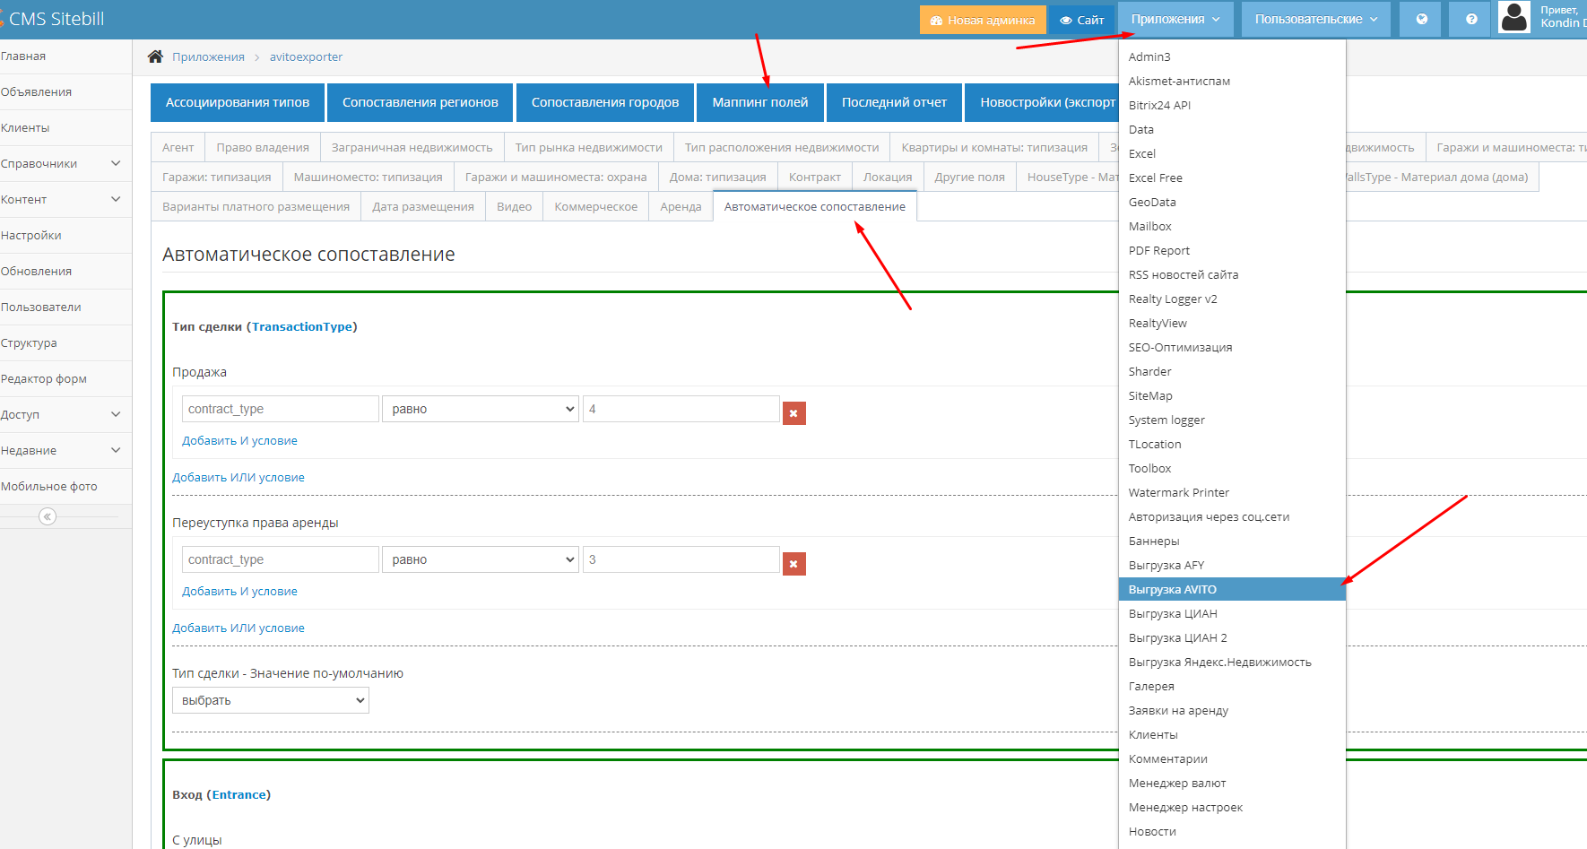This screenshot has width=1587, height=849.
Task: Open the равно operator dropdown under Продажа
Action: click(x=481, y=409)
